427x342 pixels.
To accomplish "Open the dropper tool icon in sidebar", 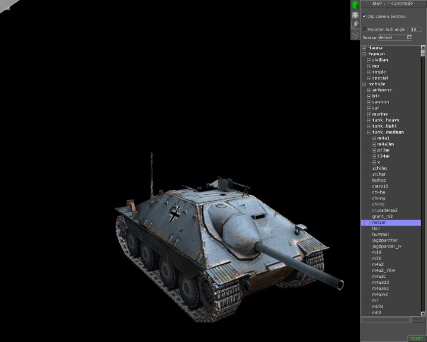I will point(355,25).
